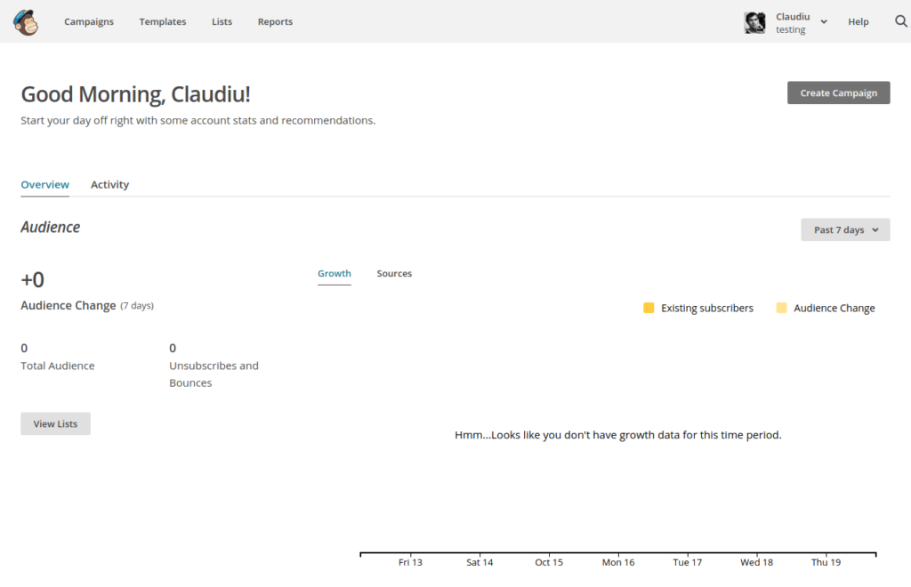Open the Campaigns menu
The height and width of the screenshot is (587, 911).
pos(89,21)
